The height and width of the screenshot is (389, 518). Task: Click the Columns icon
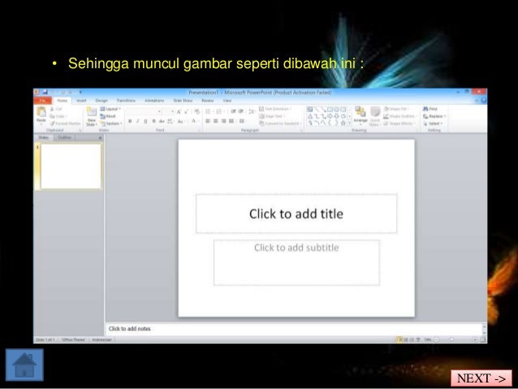pyautogui.click(x=242, y=121)
